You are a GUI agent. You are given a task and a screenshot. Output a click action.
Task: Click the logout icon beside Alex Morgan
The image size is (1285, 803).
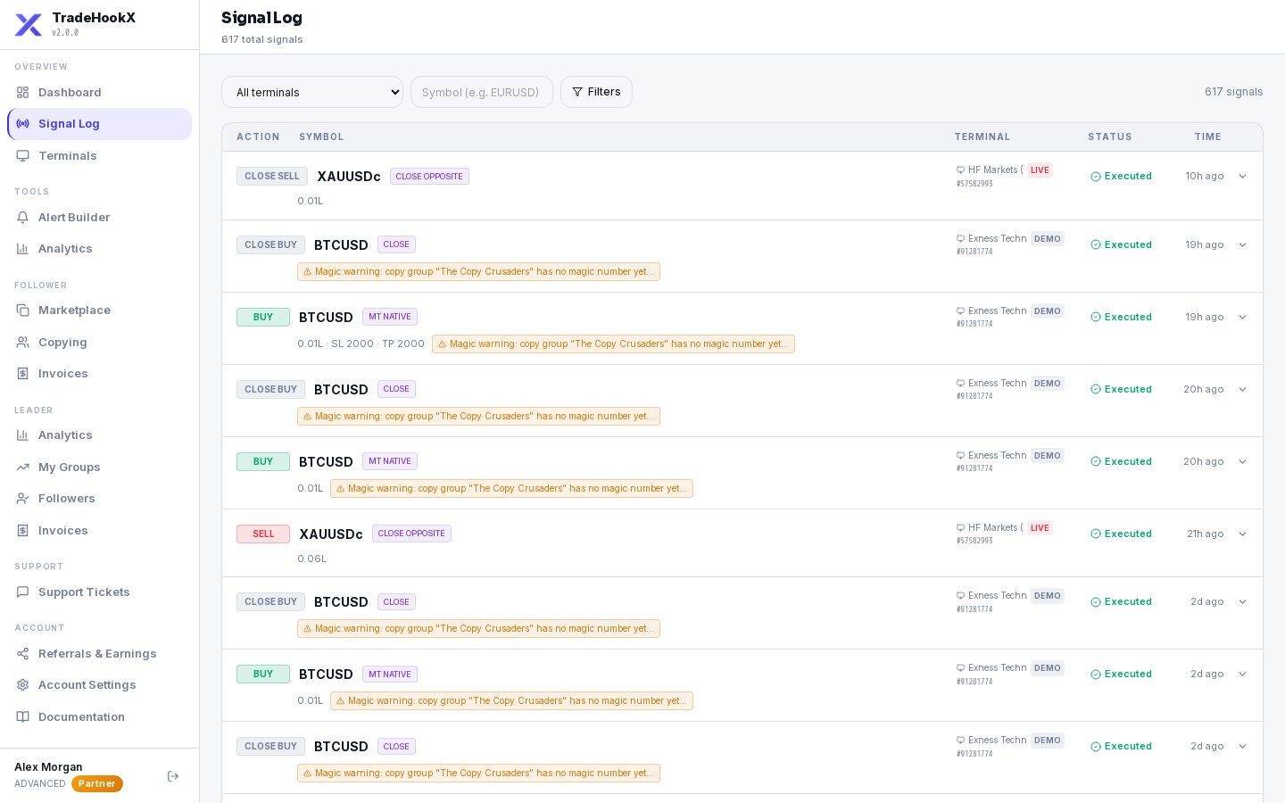pos(173,776)
